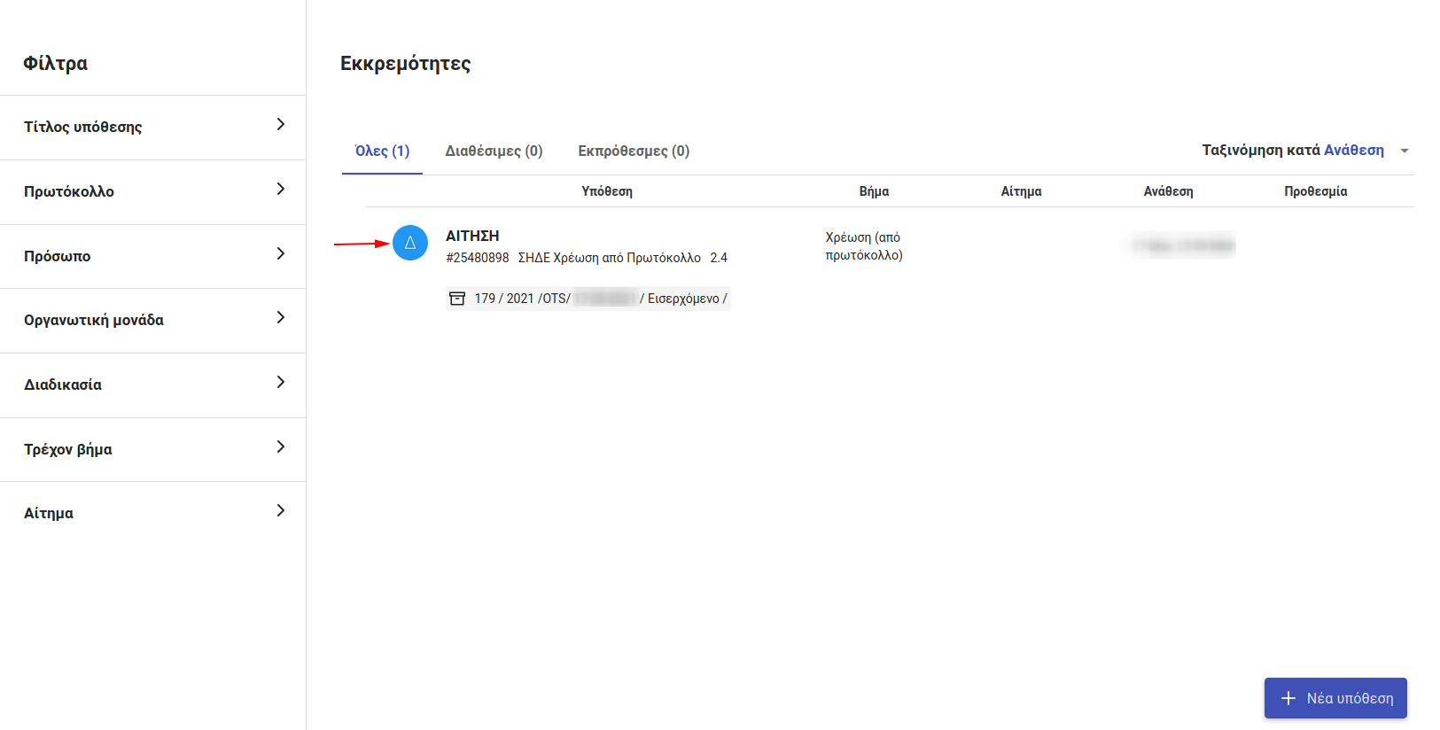1440x730 pixels.
Task: Click the Αίτημα column header
Action: click(x=1021, y=191)
